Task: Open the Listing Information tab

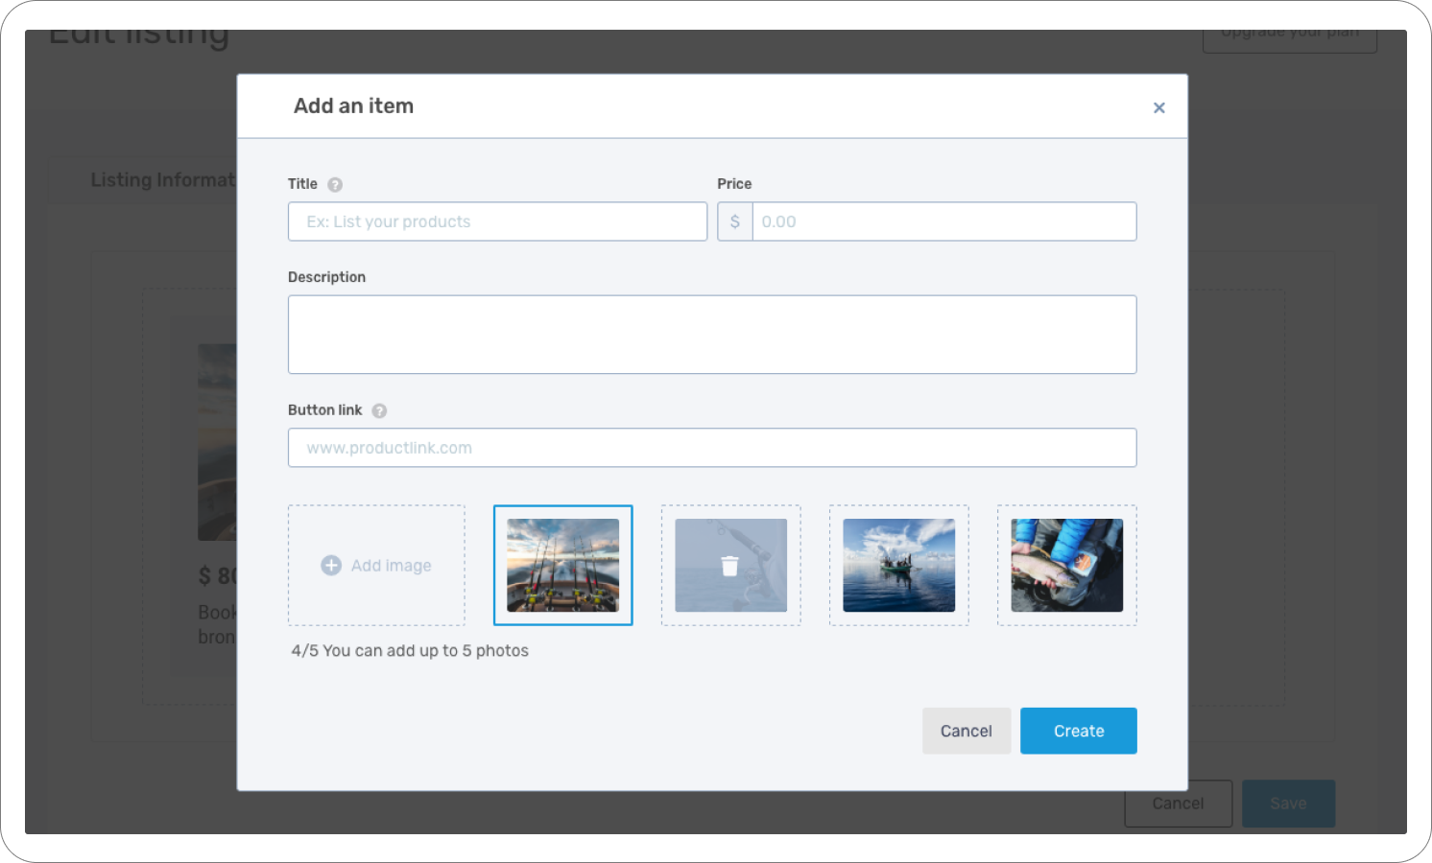Action: coord(163,179)
